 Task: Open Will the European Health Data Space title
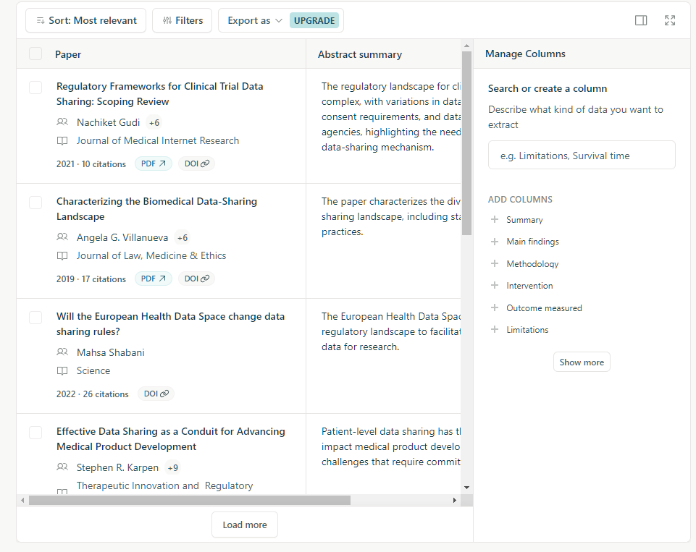click(x=170, y=323)
